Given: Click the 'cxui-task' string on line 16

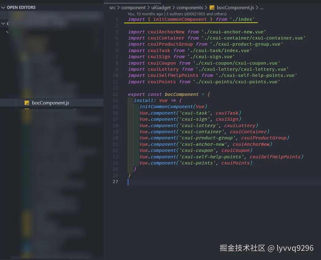Looking at the screenshot, I should [194, 113].
